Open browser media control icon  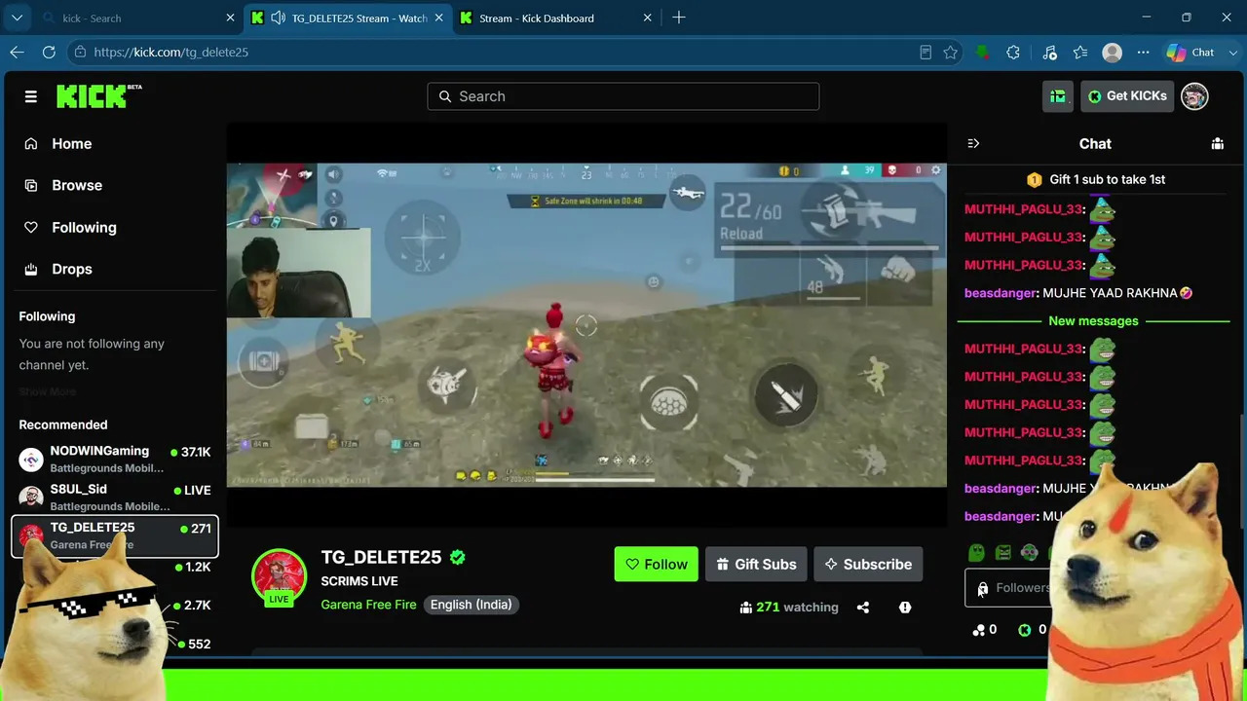click(1049, 53)
